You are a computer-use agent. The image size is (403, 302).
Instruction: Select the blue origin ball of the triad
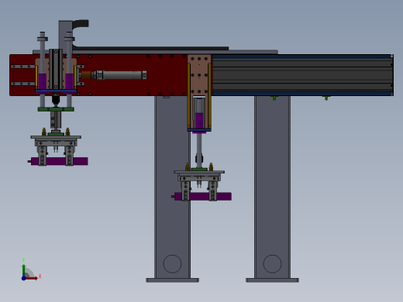point(23,278)
